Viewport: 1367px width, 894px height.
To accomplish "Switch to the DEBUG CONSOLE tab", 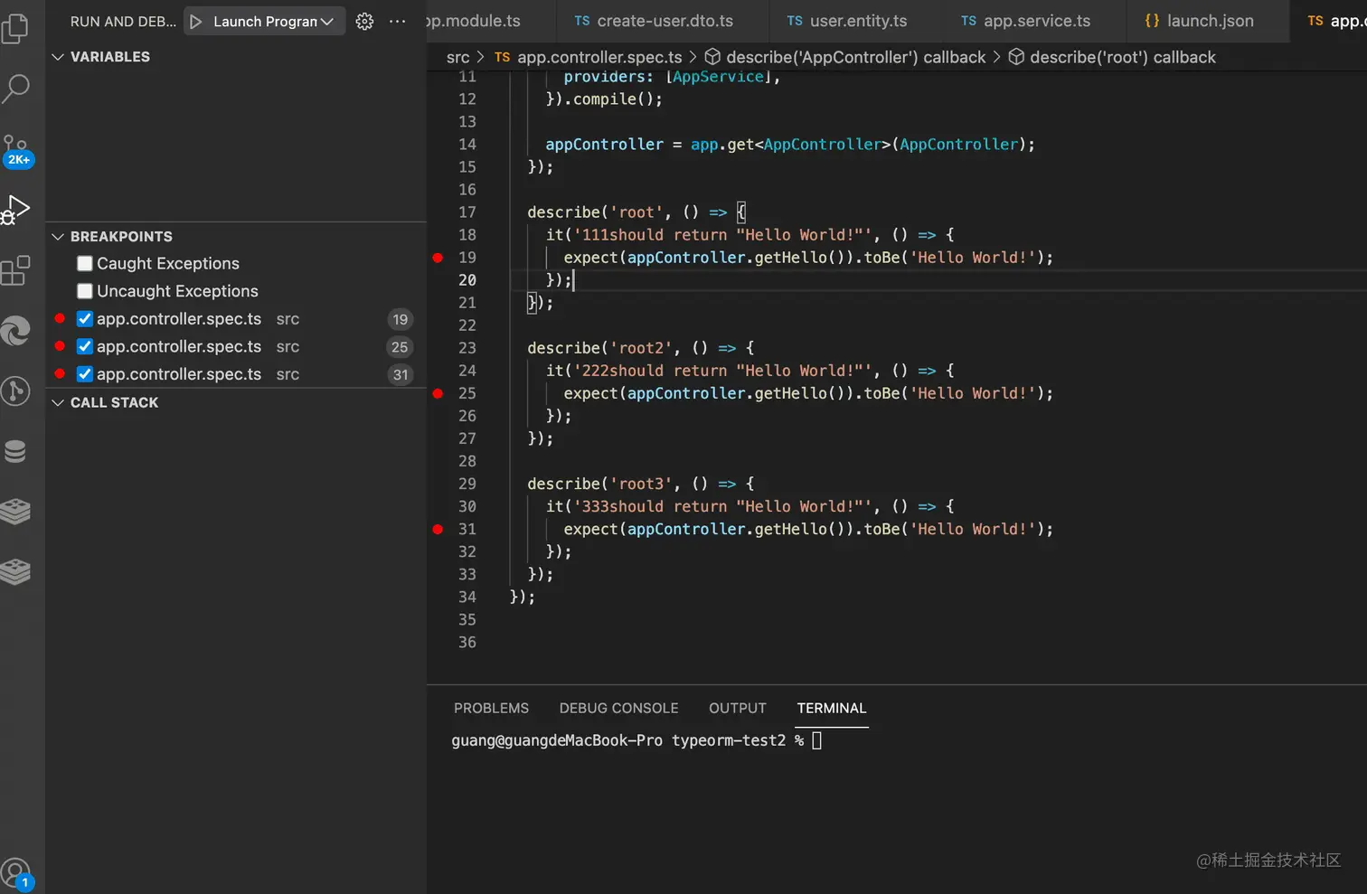I will tap(618, 709).
